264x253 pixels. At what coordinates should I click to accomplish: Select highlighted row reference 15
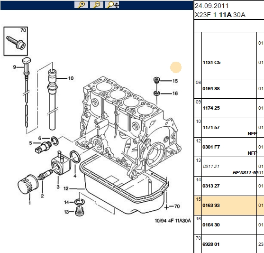pos(198,199)
